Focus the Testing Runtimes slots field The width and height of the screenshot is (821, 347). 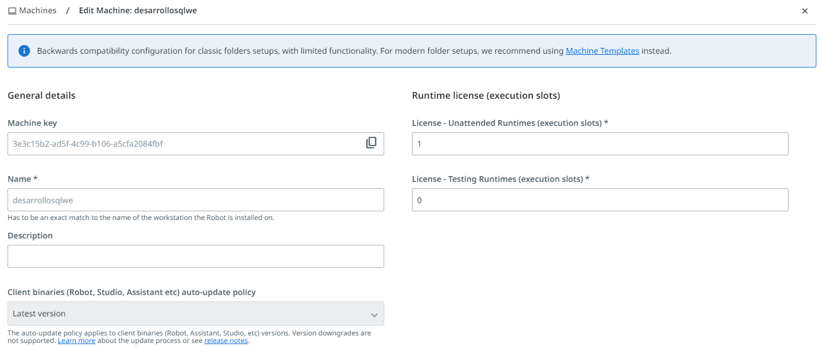point(600,200)
